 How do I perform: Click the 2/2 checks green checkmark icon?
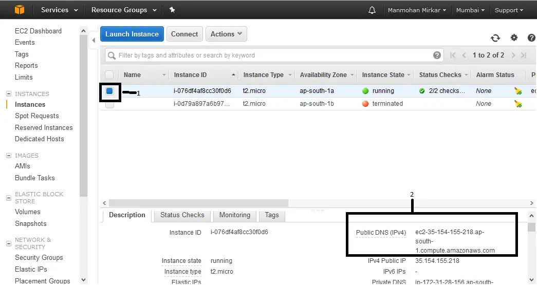click(x=422, y=91)
